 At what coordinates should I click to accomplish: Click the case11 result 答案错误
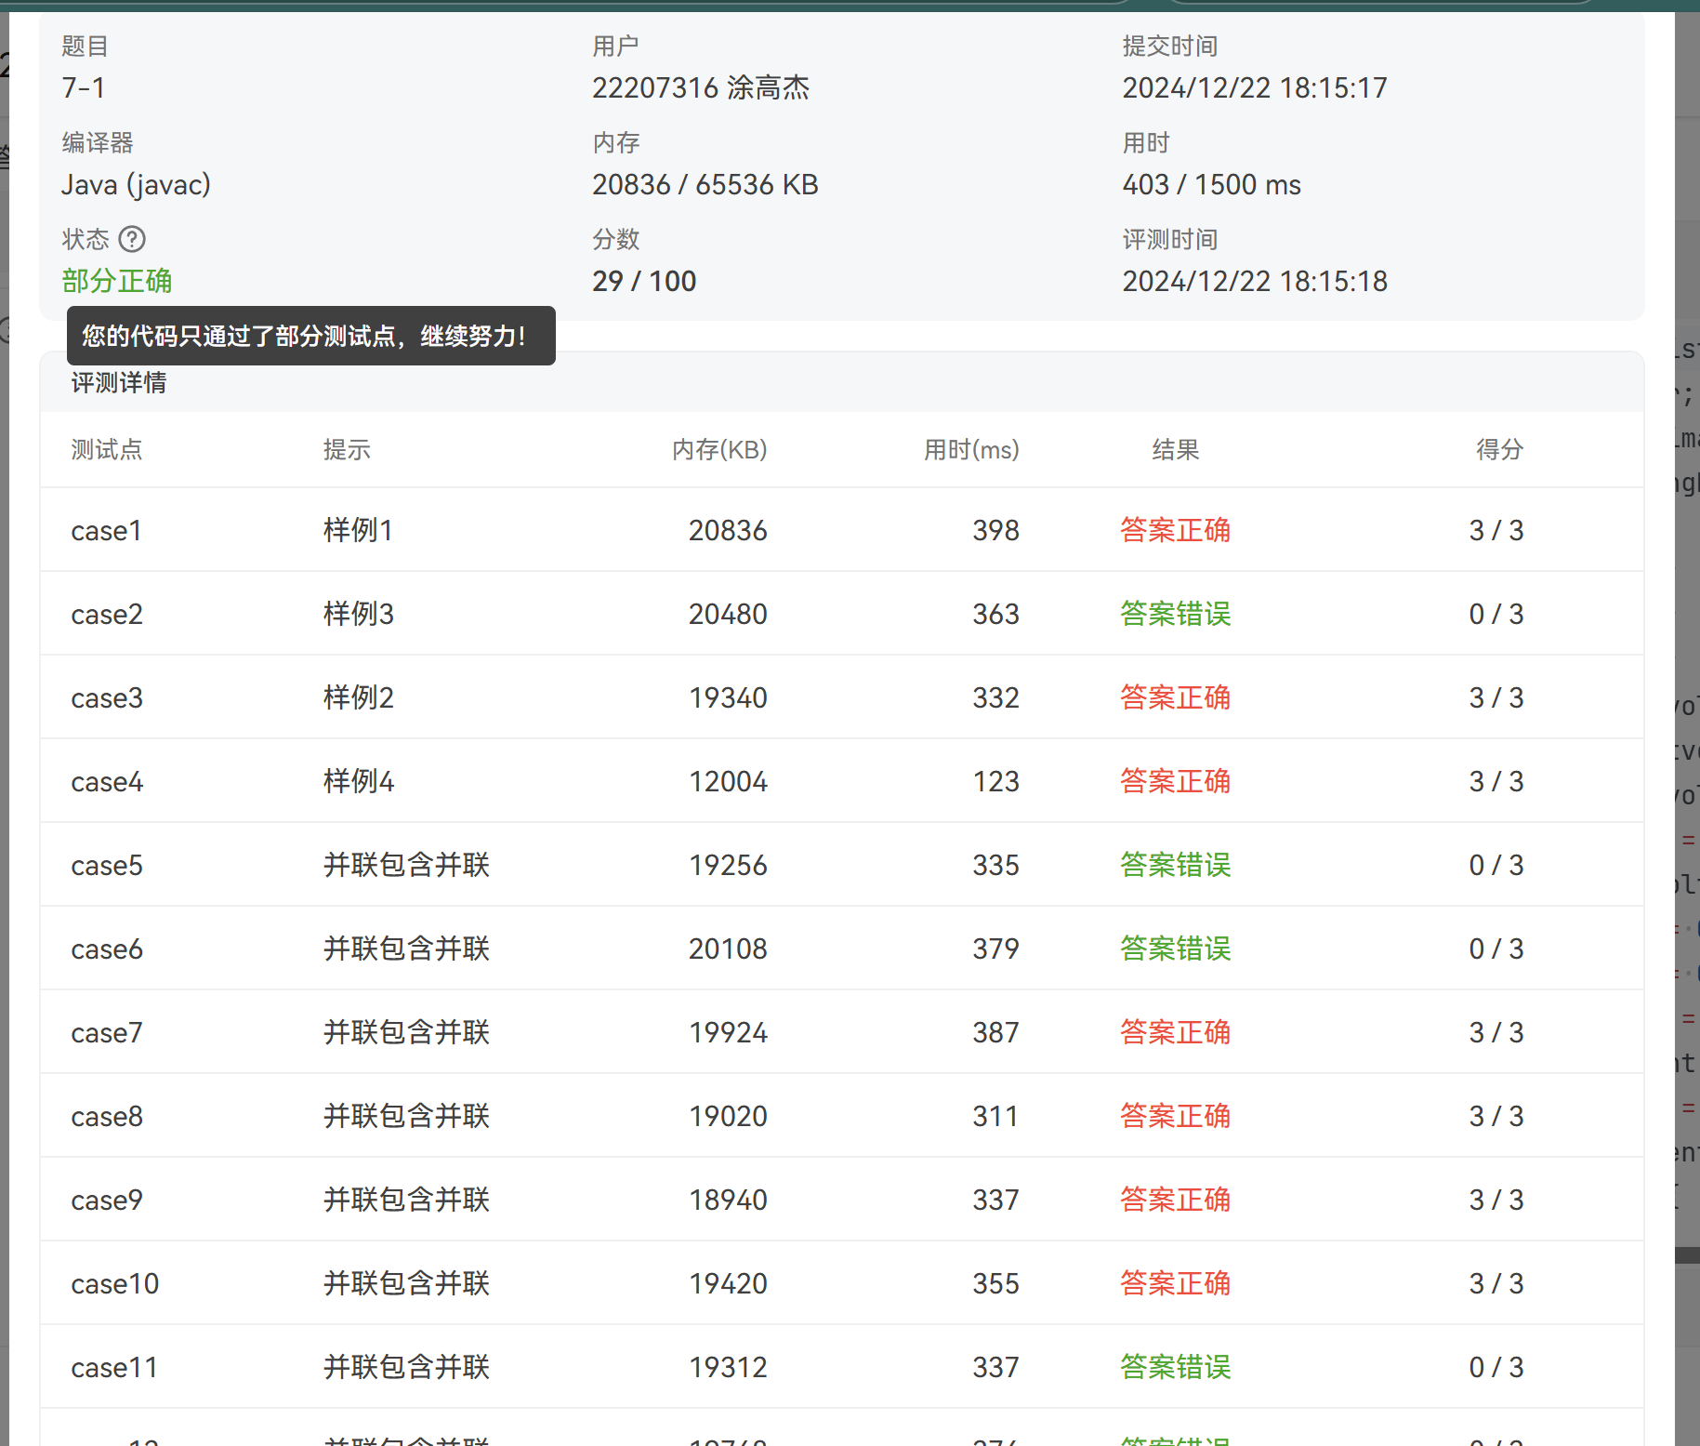point(1176,1367)
